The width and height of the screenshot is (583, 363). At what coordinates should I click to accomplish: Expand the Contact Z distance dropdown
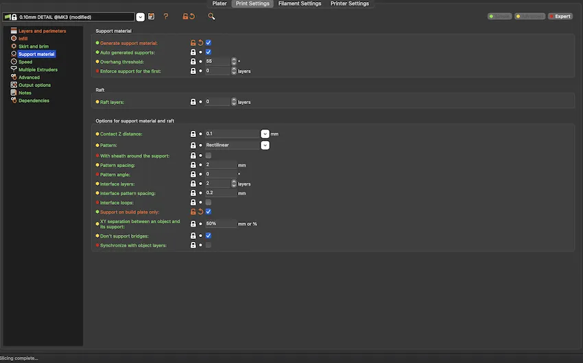265,134
